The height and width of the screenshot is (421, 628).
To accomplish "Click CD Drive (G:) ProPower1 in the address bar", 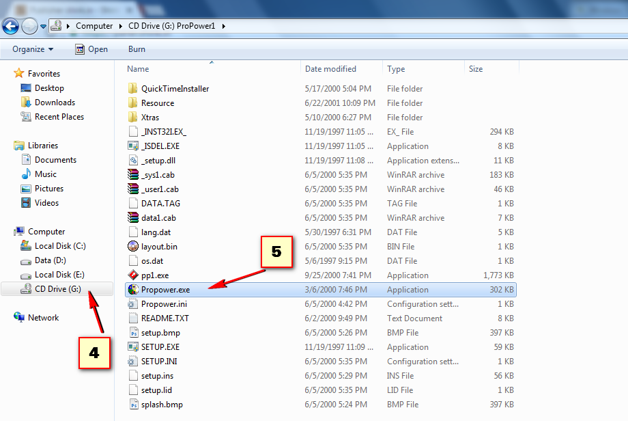I will 171,26.
